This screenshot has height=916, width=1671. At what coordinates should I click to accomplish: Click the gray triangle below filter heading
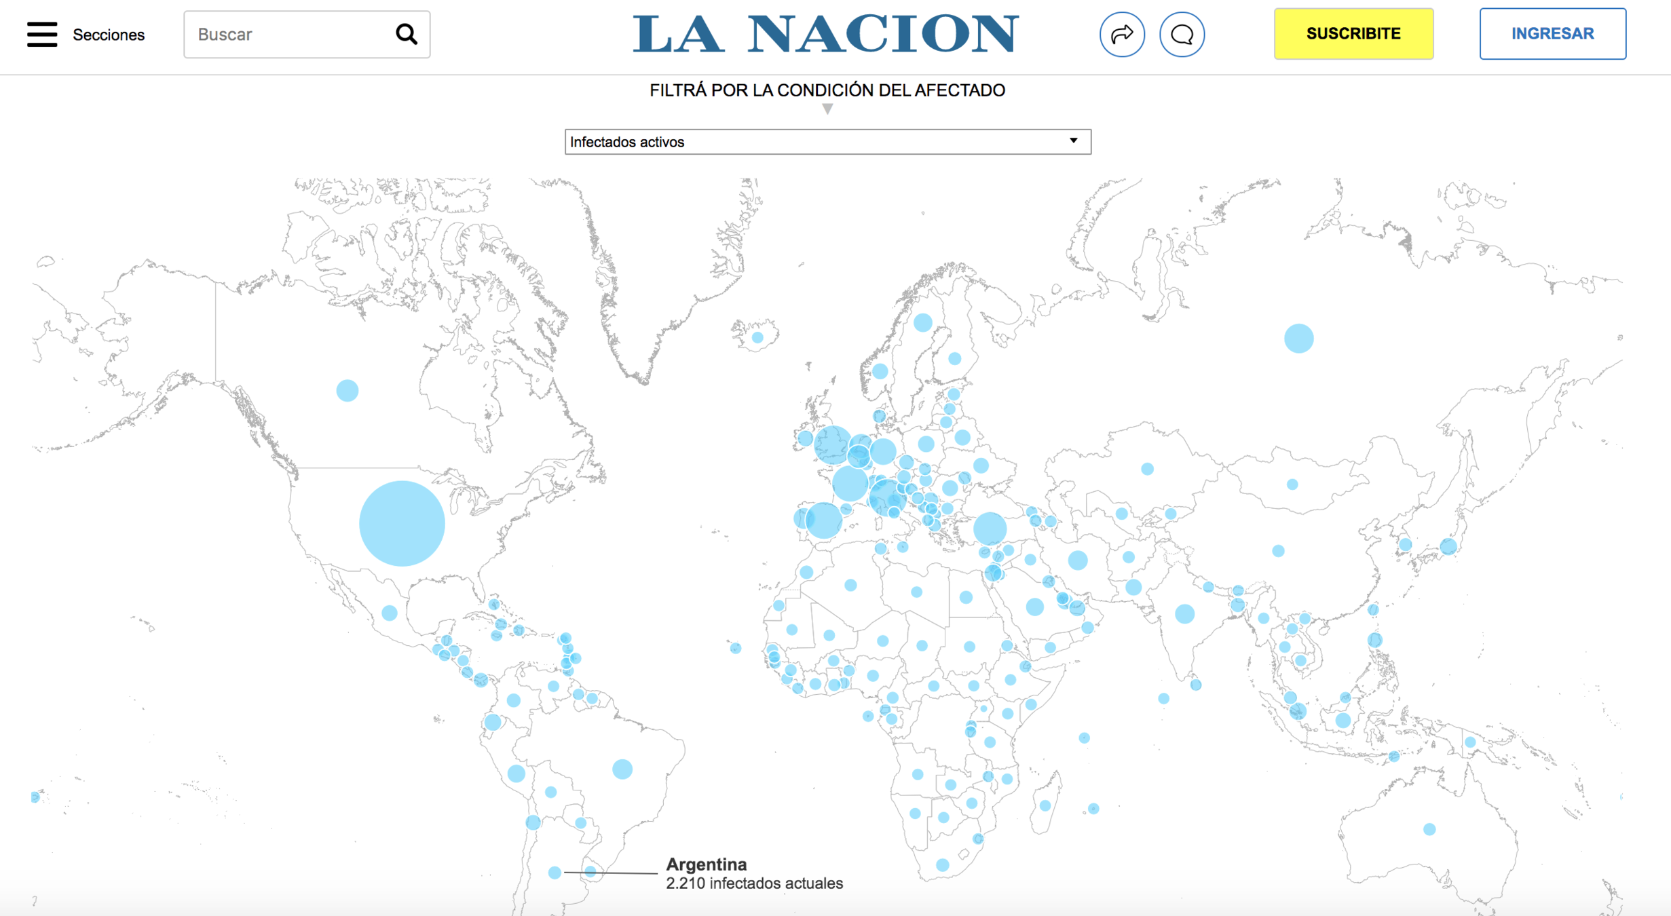[827, 109]
